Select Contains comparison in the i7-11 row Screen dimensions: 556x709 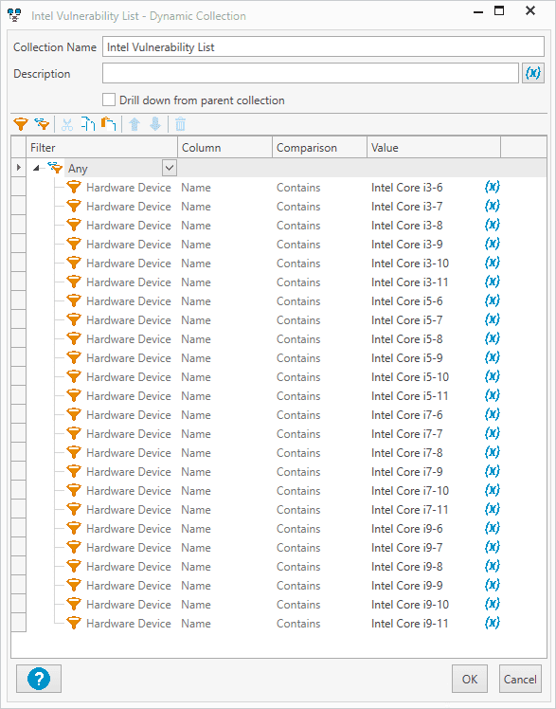[298, 510]
